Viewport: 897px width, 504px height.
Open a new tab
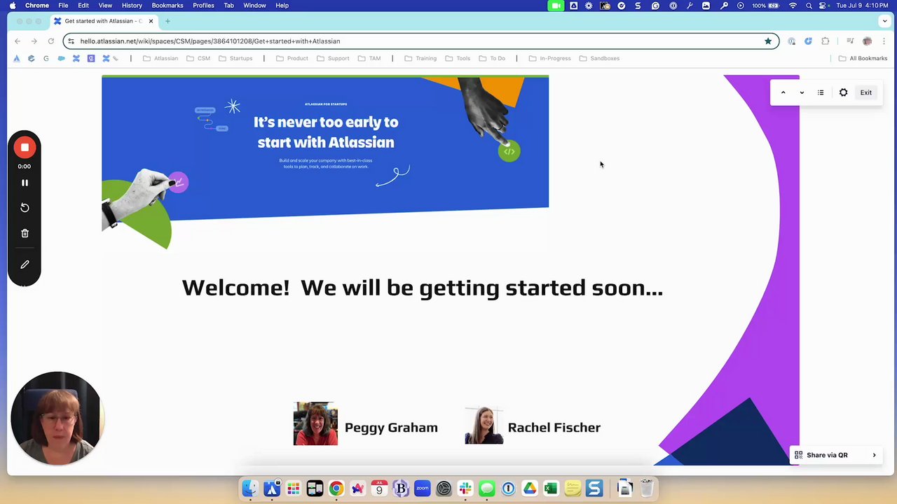pos(167,21)
